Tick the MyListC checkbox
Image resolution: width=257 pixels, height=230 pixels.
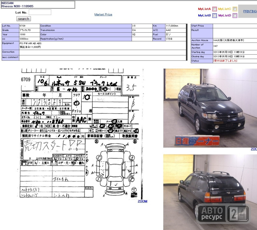pos(235,9)
